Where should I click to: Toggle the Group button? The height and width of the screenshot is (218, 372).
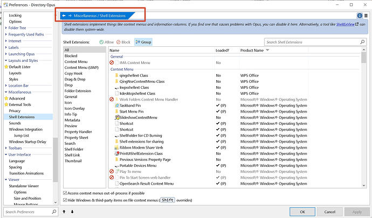(x=143, y=42)
